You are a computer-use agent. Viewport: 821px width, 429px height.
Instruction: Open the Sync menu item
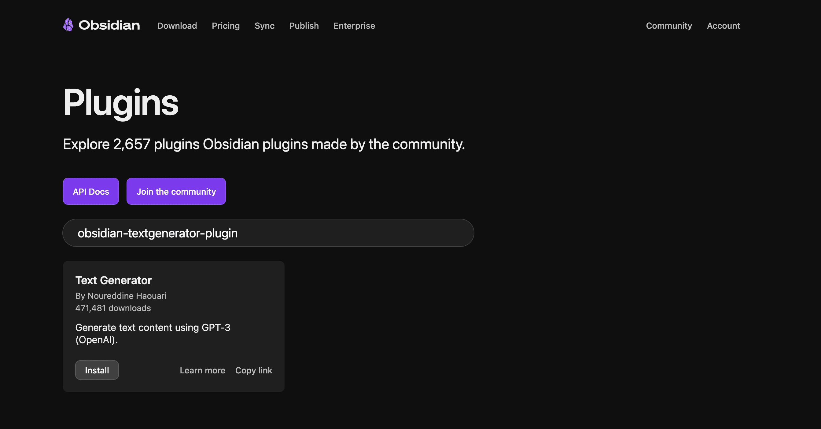264,26
